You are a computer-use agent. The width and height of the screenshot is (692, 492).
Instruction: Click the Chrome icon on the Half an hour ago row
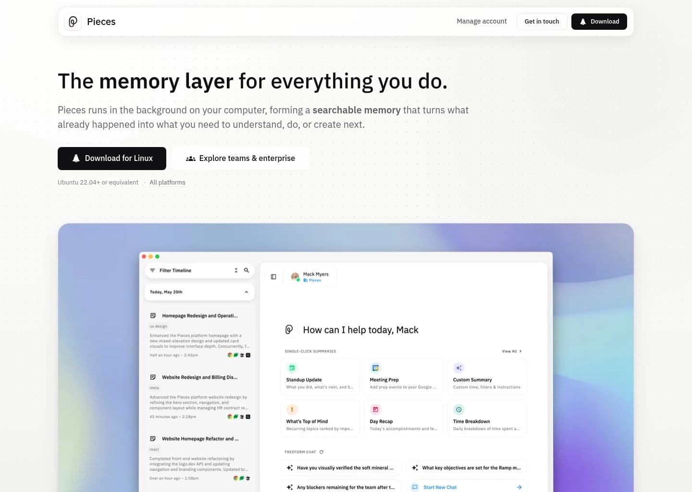(230, 355)
